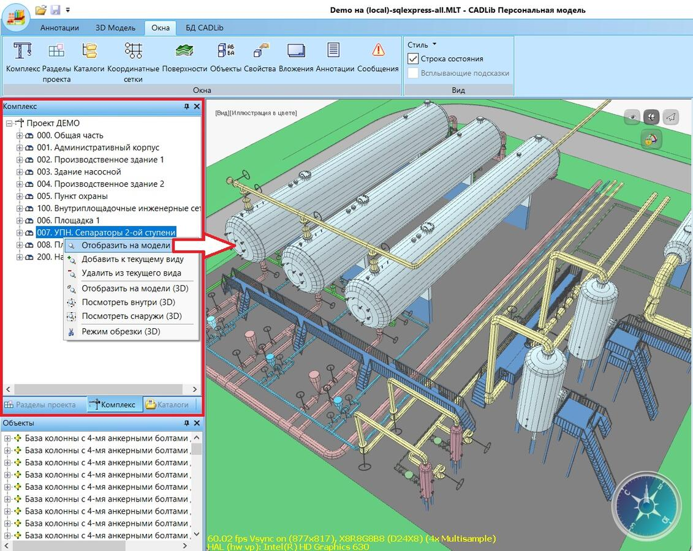The height and width of the screenshot is (551, 693).
Task: Choose Режим обрезки (3D) from context menu
Action: [x=121, y=332]
